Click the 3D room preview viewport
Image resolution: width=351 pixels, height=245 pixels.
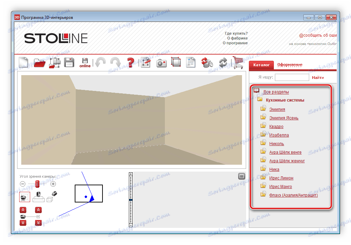coord(132,120)
